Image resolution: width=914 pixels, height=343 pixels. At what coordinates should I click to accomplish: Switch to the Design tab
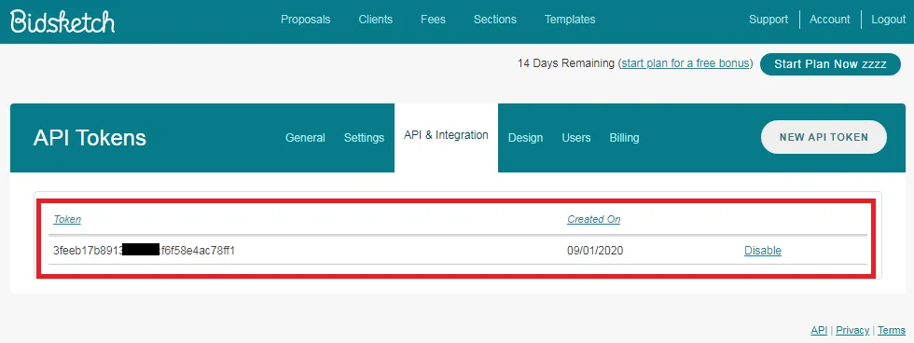(x=525, y=138)
